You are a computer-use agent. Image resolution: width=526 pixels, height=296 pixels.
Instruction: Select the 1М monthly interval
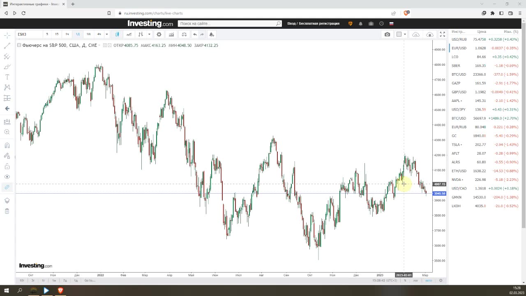coord(88,35)
